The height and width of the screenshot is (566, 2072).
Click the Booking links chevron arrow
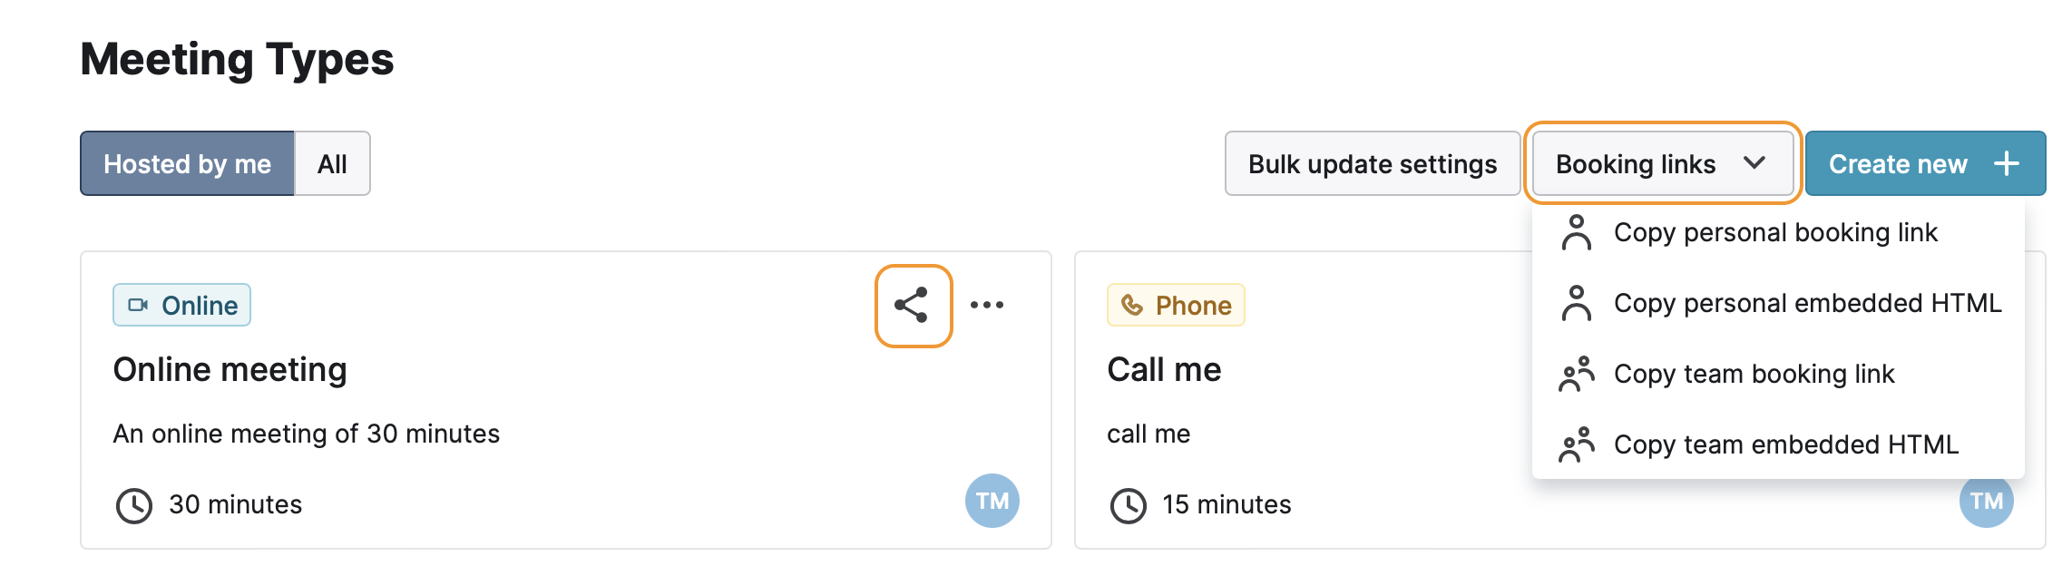[1754, 163]
